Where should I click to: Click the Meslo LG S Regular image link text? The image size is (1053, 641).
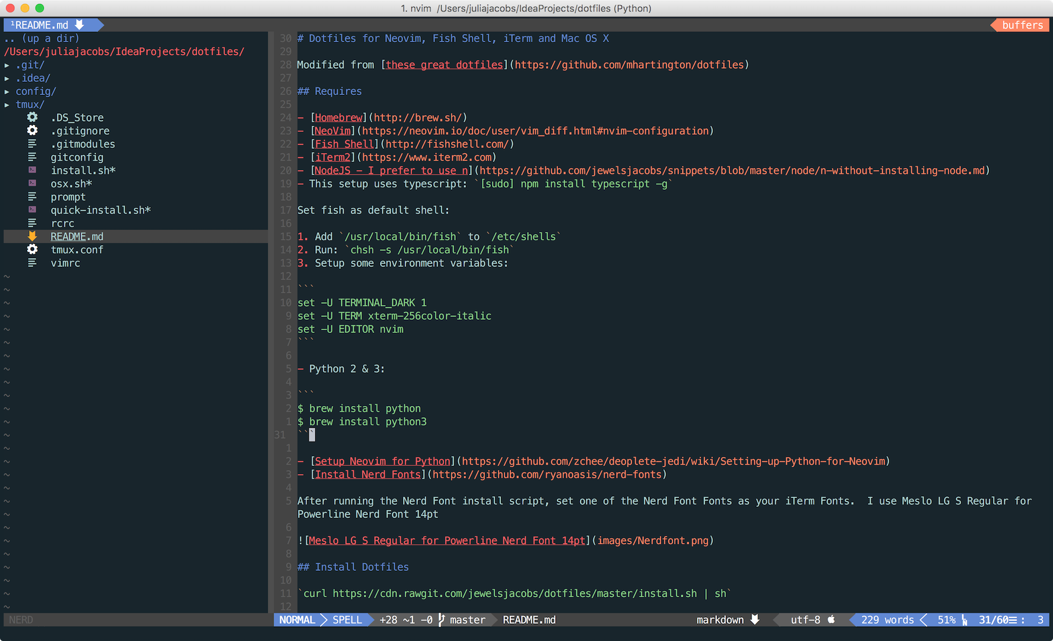[447, 541]
